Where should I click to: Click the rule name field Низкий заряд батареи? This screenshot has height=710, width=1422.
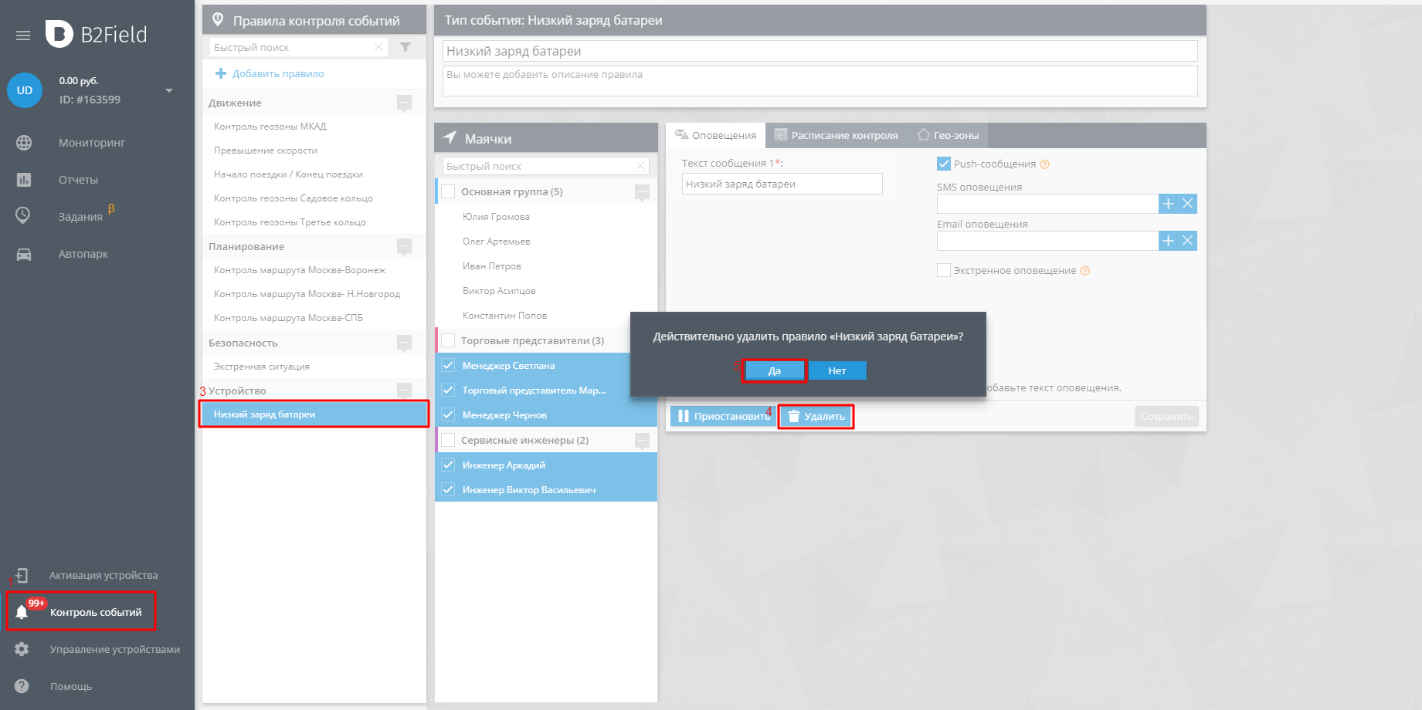click(x=820, y=51)
